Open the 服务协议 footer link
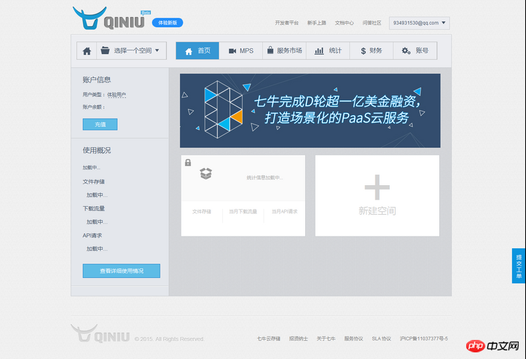 pos(353,339)
